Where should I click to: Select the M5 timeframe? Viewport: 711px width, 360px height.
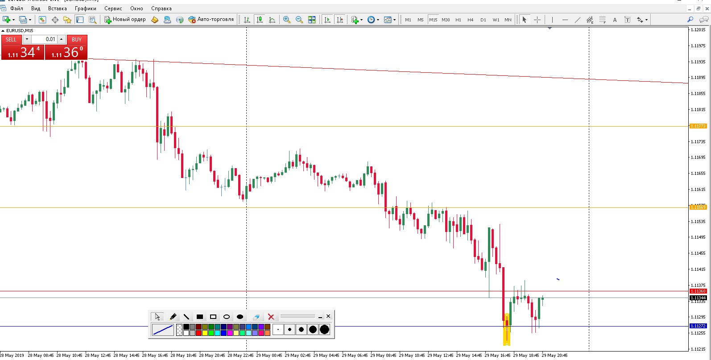coord(421,20)
